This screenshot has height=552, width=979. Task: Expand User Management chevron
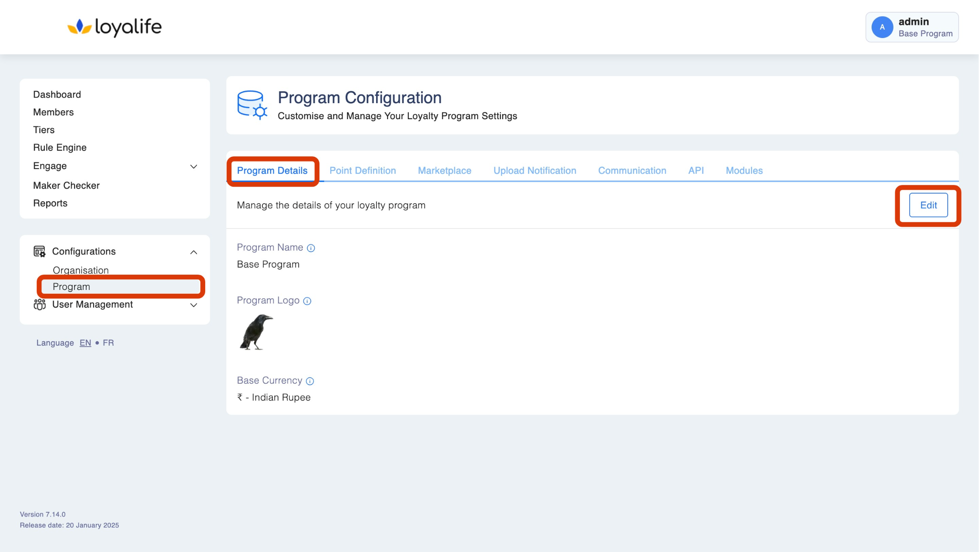193,305
